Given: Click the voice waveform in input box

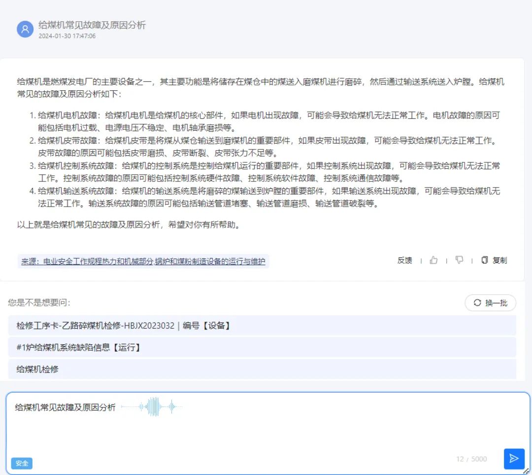Looking at the screenshot, I should (152, 407).
